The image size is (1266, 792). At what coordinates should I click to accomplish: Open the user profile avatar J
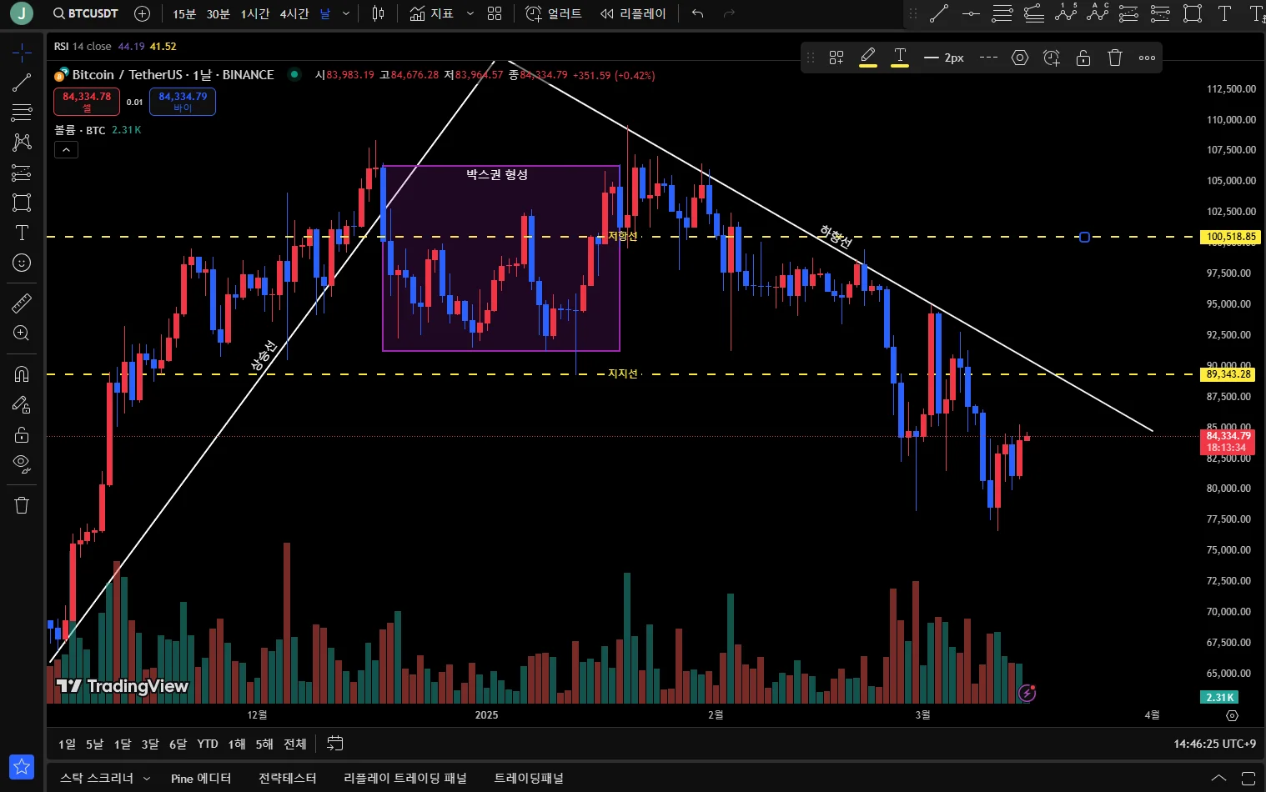tap(22, 13)
